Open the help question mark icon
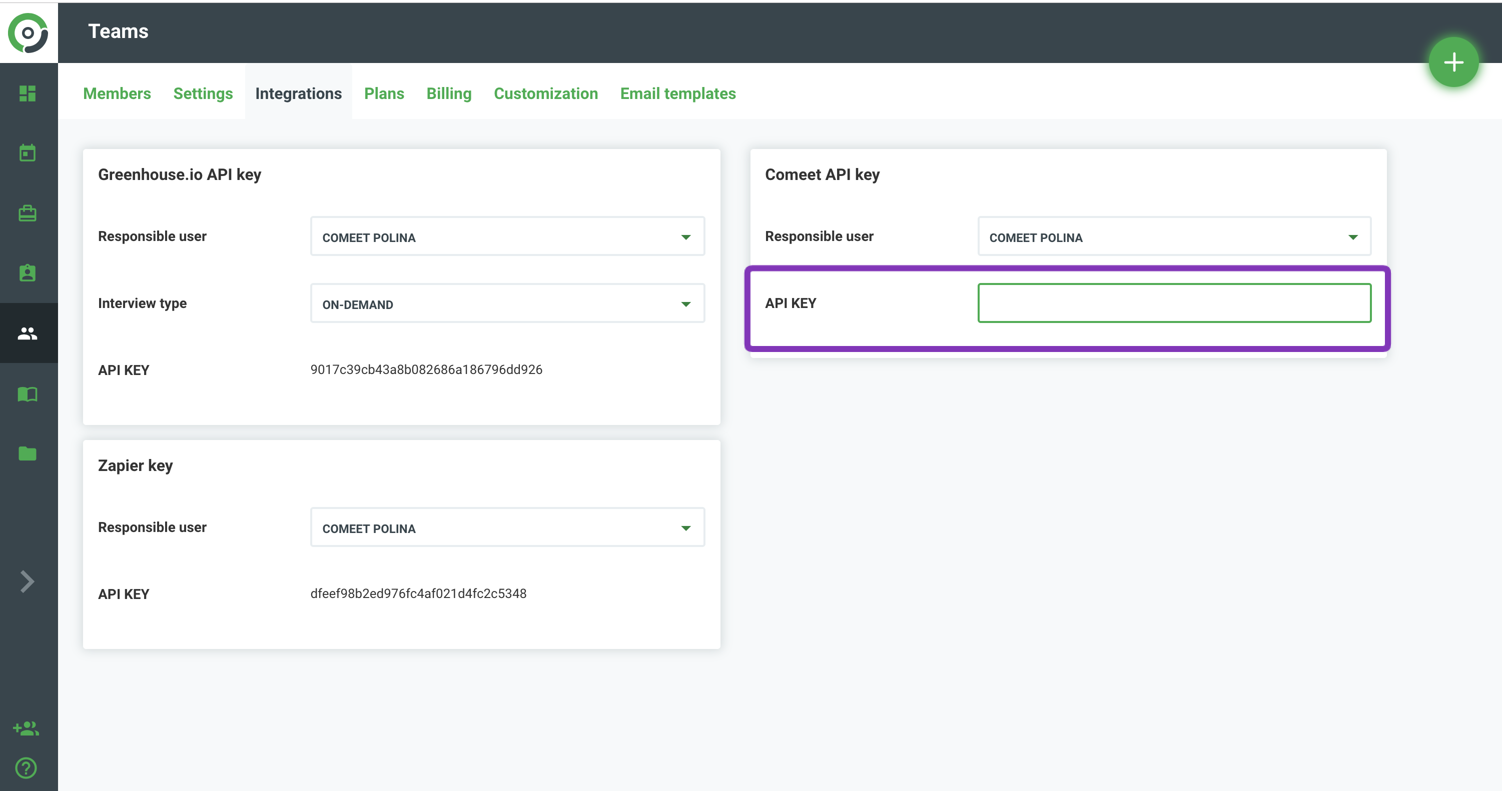The width and height of the screenshot is (1502, 791). click(x=26, y=767)
